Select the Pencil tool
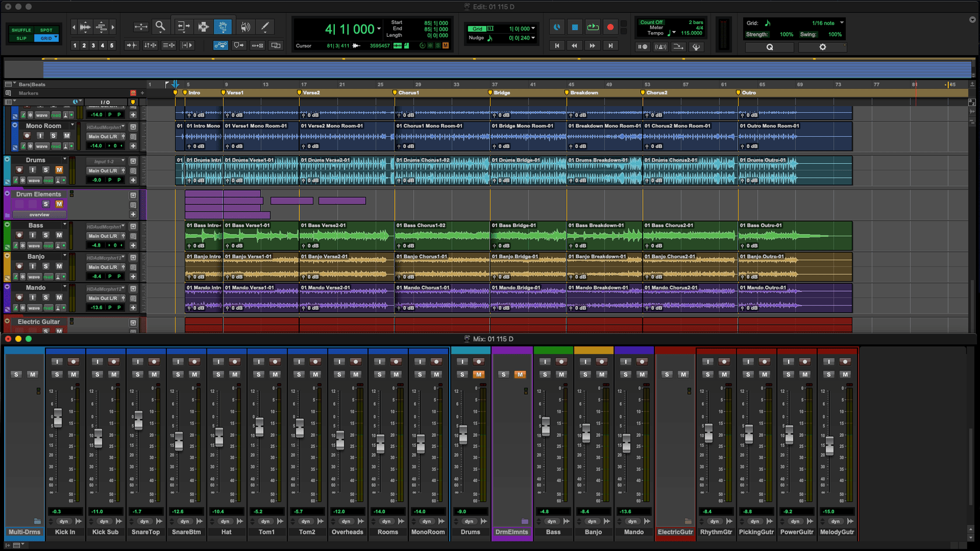The width and height of the screenshot is (980, 551). [x=265, y=27]
